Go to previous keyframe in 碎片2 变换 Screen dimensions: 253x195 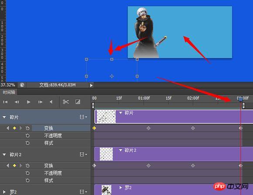point(7,165)
